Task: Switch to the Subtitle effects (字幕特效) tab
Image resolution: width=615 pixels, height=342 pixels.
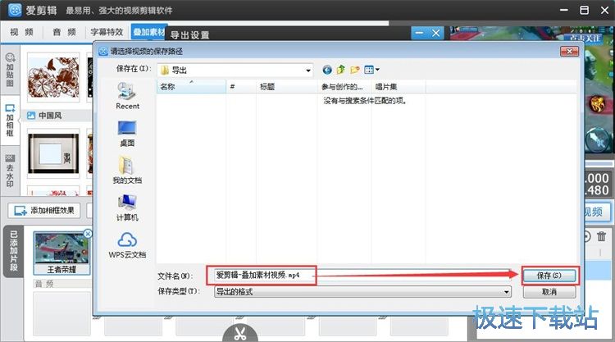Action: (107, 32)
